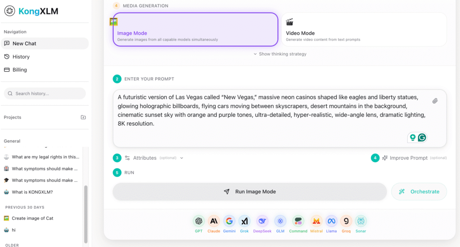
Task: Select the Gemini model icon
Action: 229,221
